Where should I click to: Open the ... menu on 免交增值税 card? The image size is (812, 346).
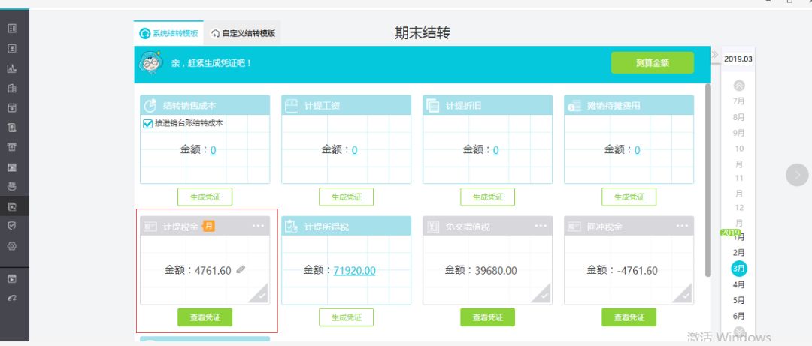point(541,226)
